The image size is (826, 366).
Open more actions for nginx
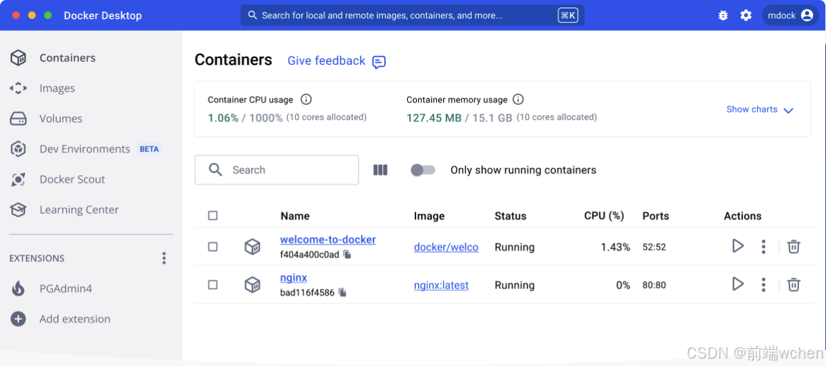click(763, 285)
